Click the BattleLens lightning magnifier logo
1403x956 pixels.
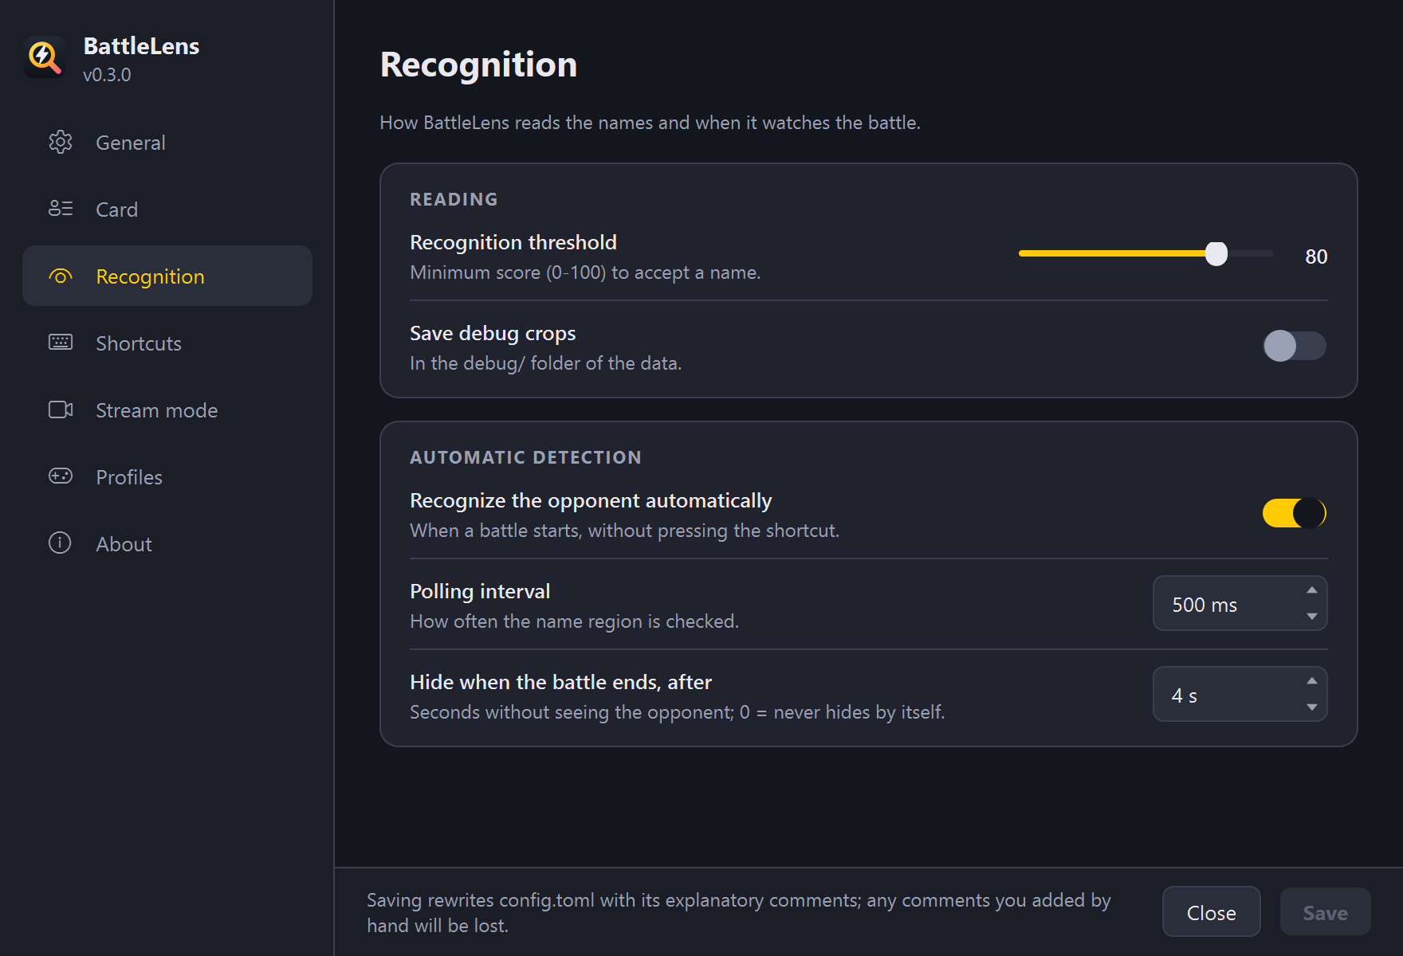(x=45, y=57)
